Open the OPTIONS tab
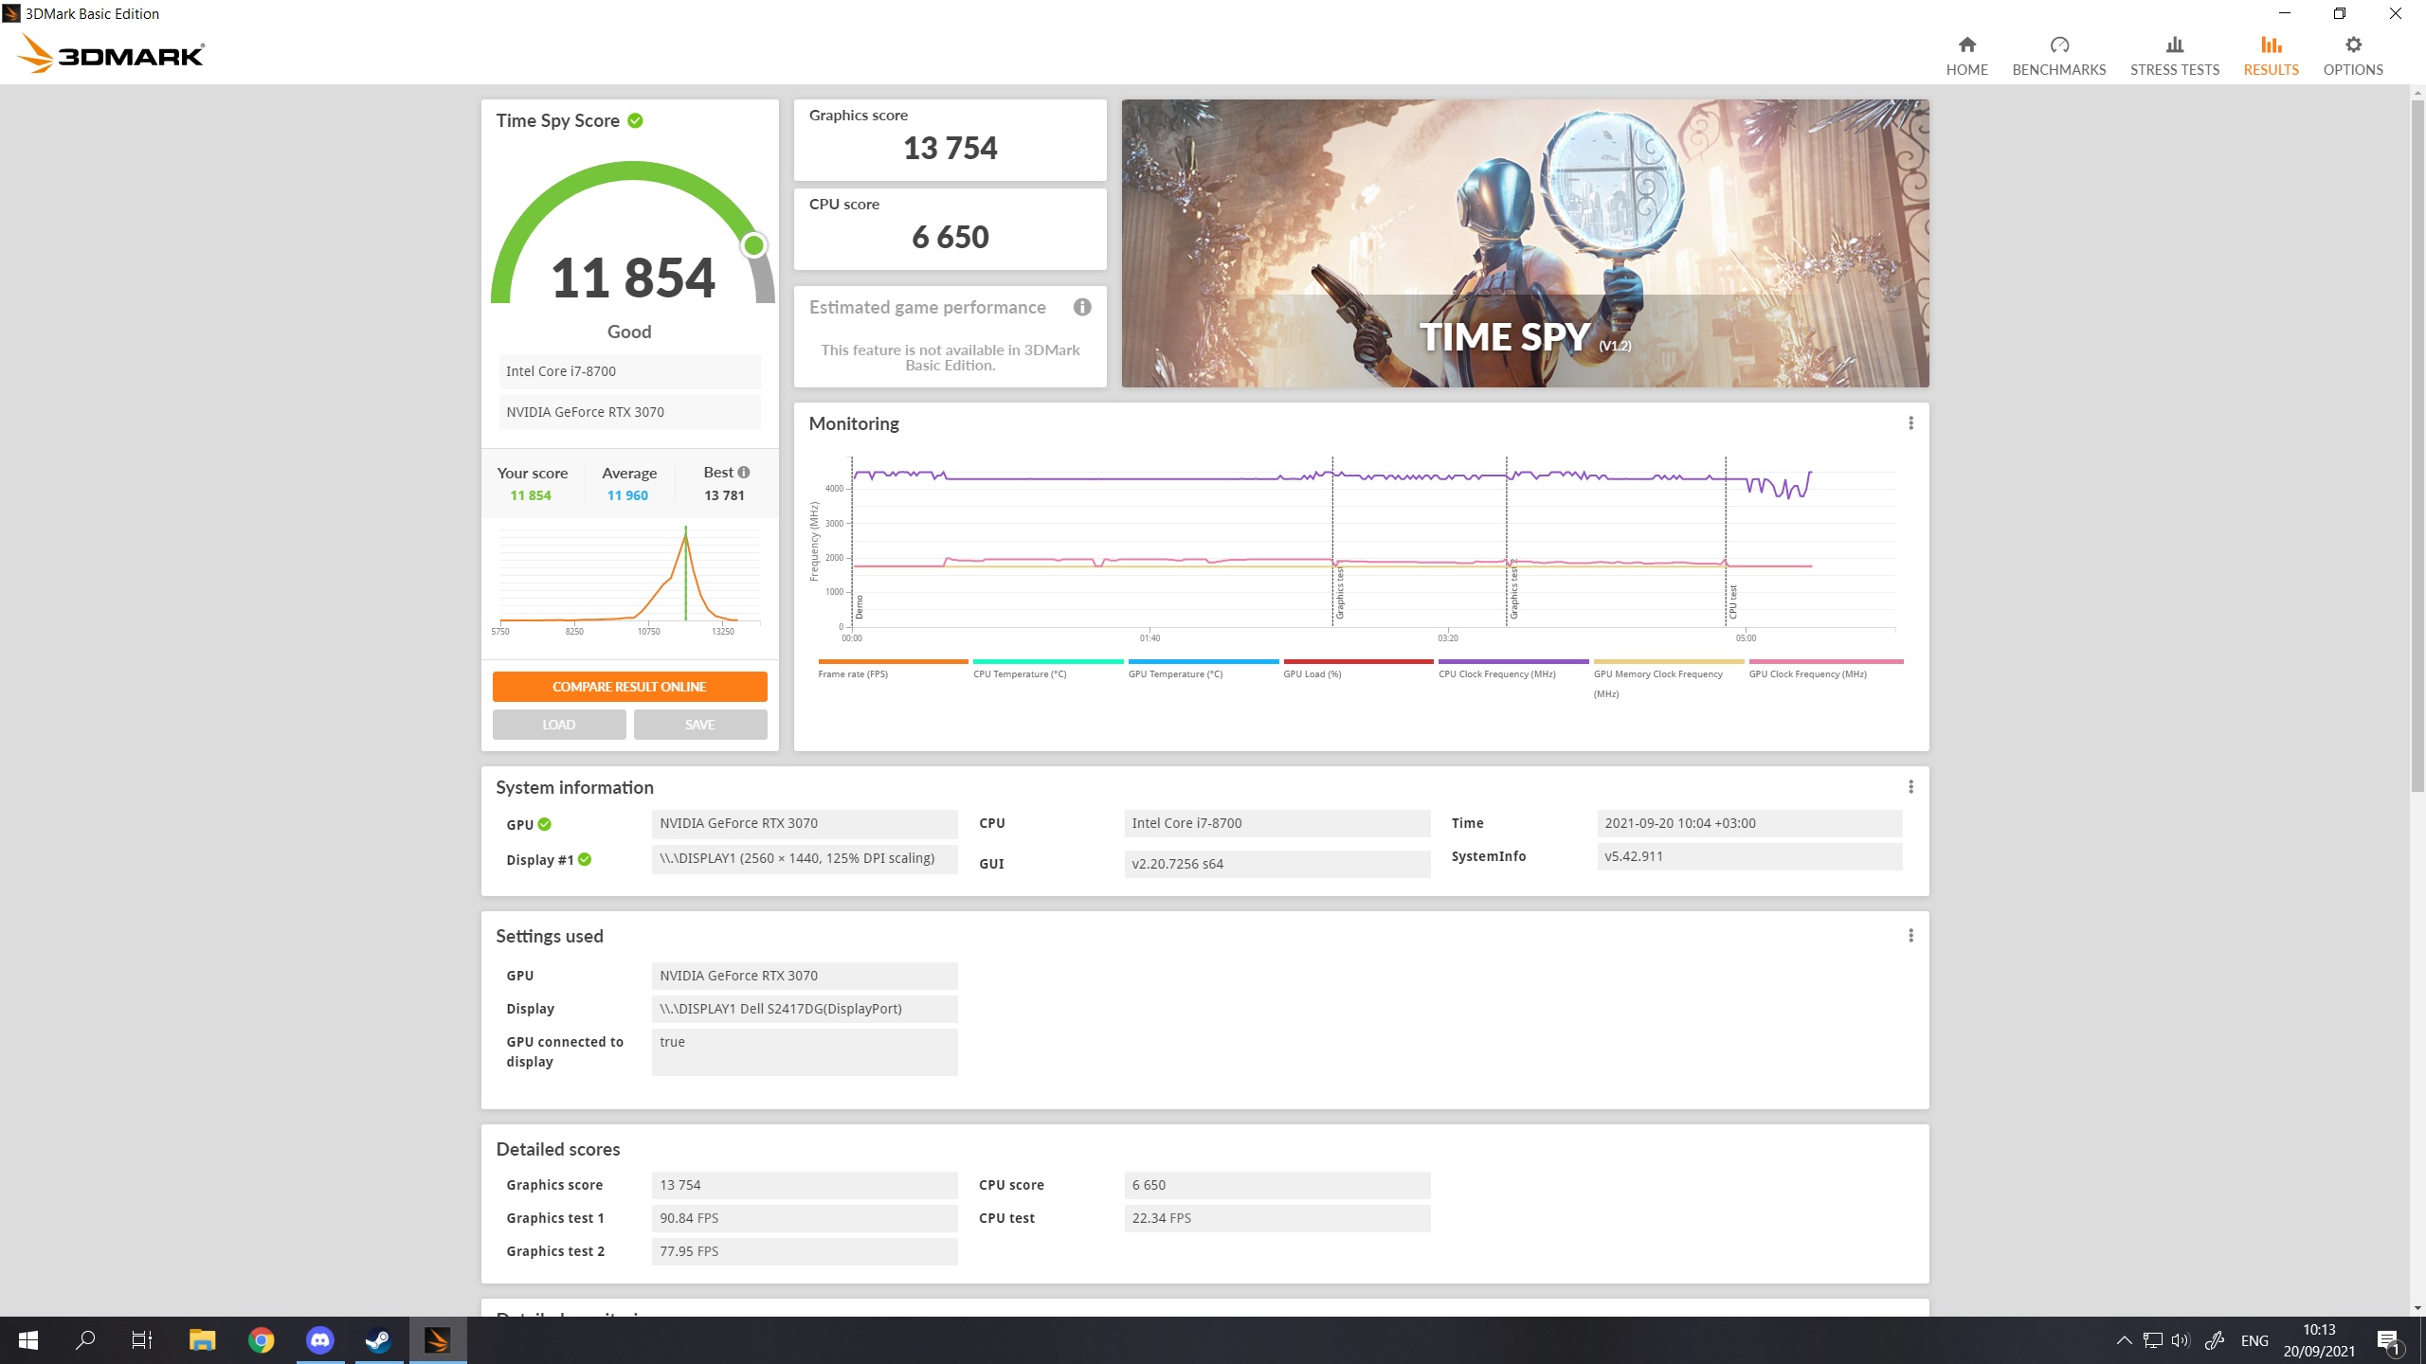Viewport: 2426px width, 1364px height. 2352,56
